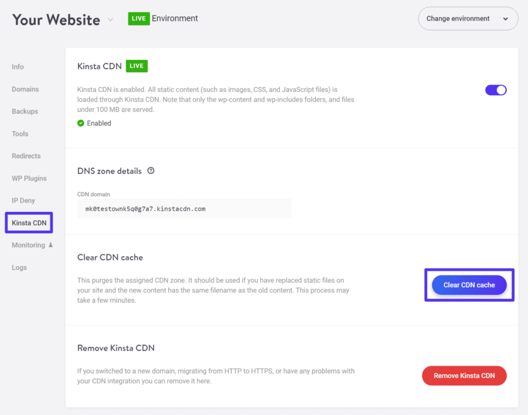Open the Info section in the sidebar

[18, 67]
